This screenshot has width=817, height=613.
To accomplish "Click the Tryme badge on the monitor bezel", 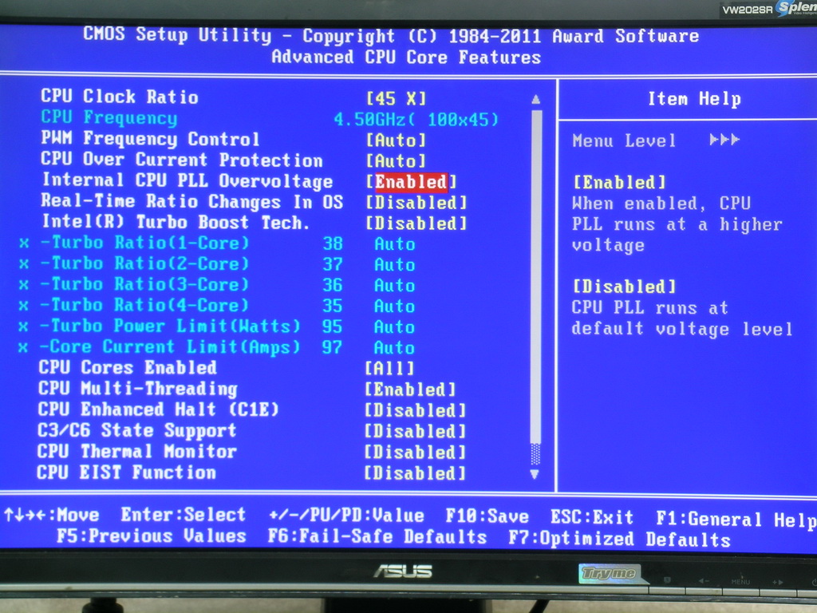I will [x=610, y=574].
